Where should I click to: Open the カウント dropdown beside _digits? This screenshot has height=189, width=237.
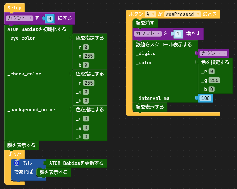pos(213,53)
